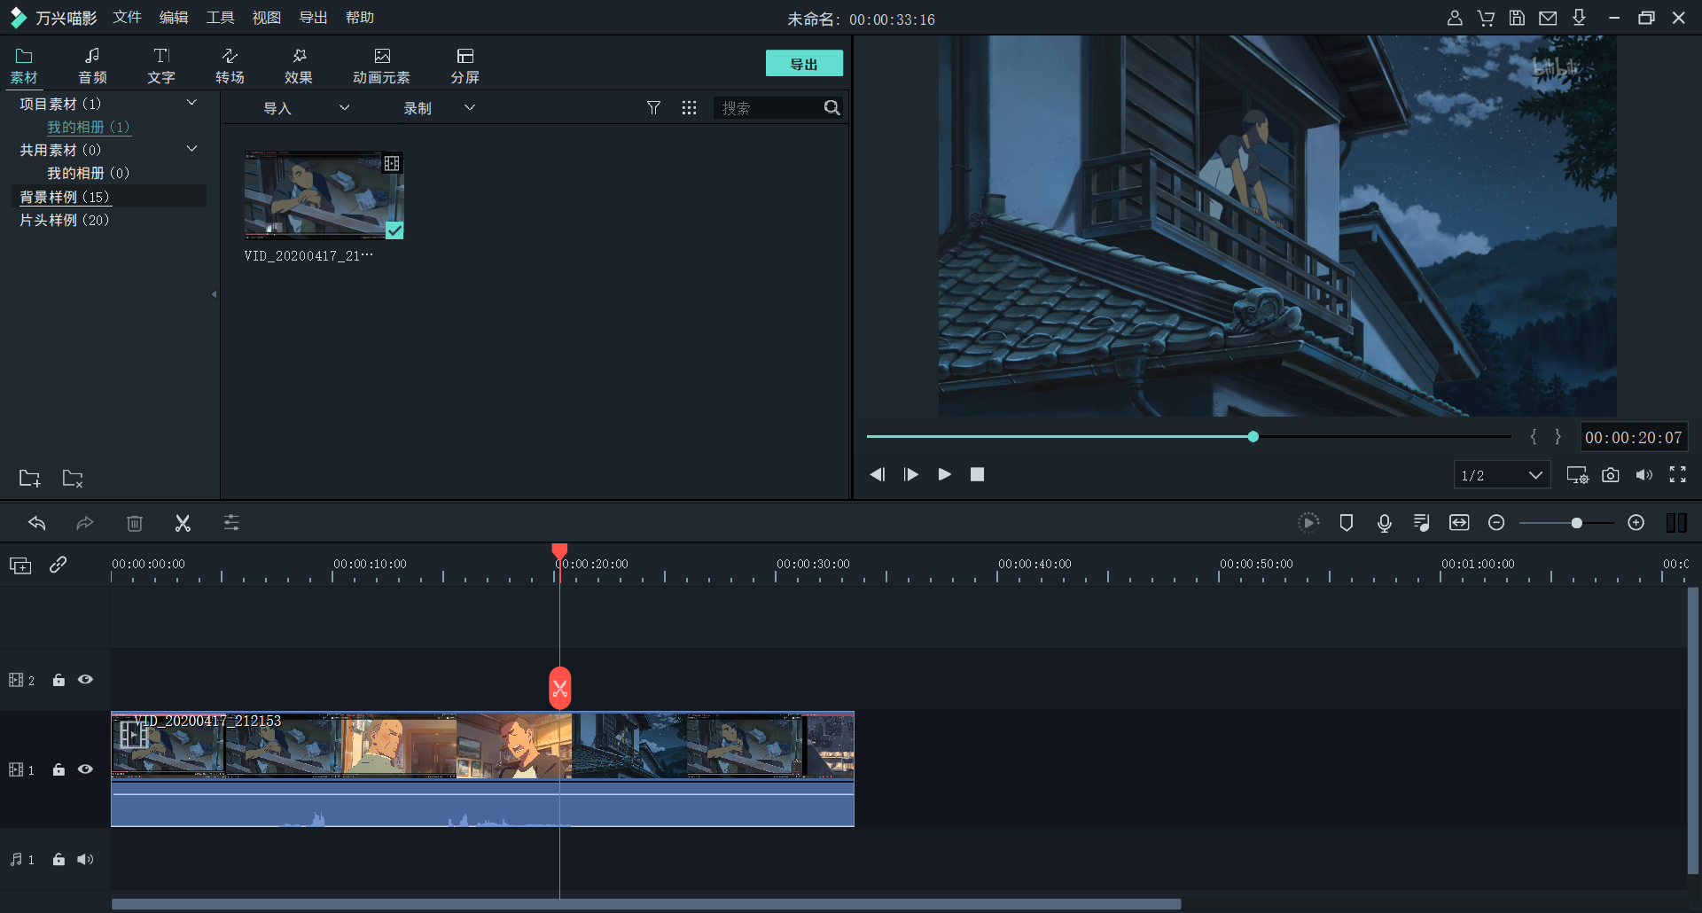The height and width of the screenshot is (913, 1702).
Task: Click the delete trash icon in timeline toolbar
Action: click(x=135, y=523)
